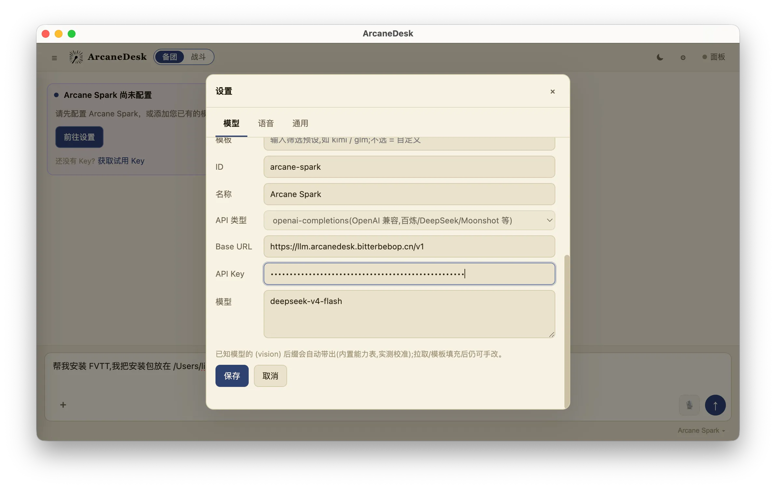Viewport: 776px width, 489px height.
Task: Click the 设置 dialog title
Action: point(224,91)
